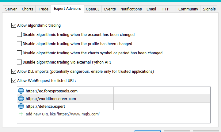This screenshot has width=221, height=132.
Task: Click 'add new URL' placeholder text
Action: (63, 114)
